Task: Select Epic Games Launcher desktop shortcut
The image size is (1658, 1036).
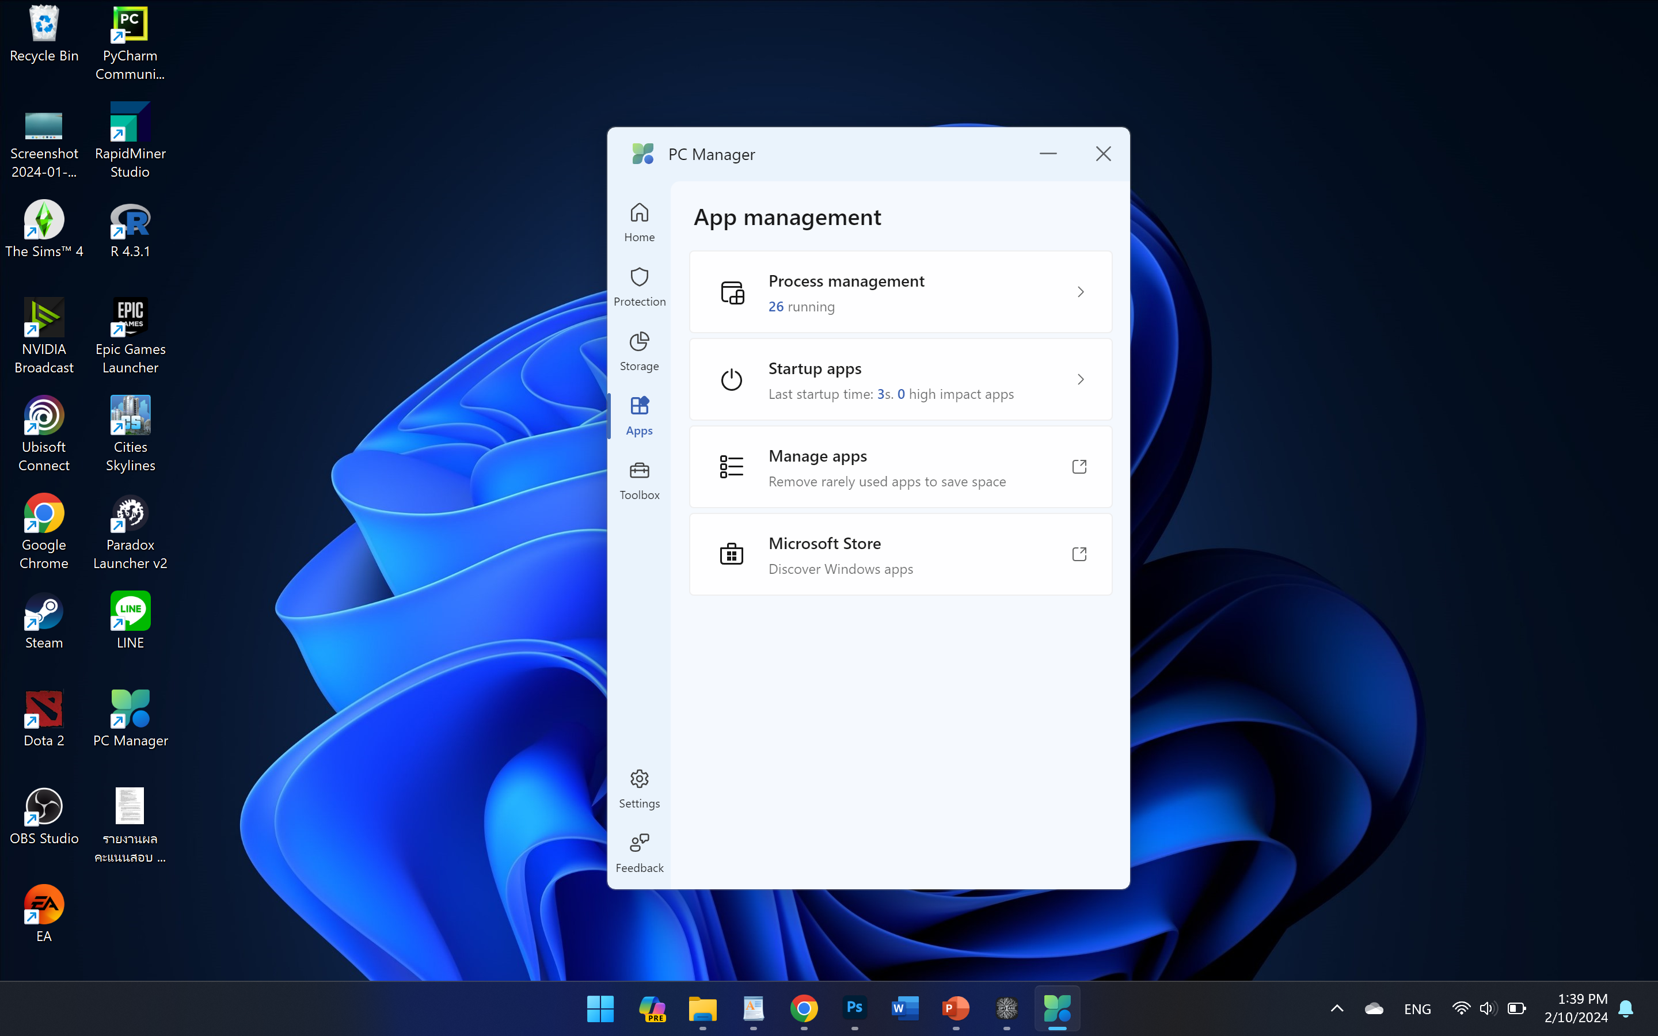Action: pos(130,337)
